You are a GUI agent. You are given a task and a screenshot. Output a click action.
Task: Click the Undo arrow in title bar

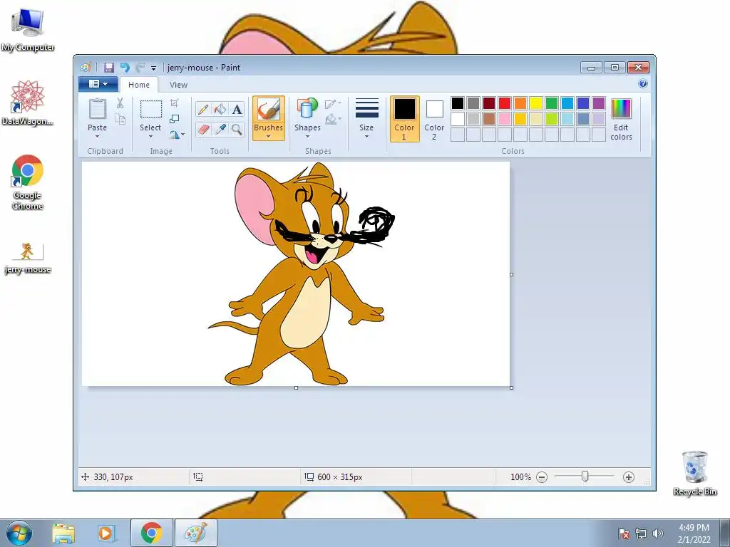click(x=124, y=68)
